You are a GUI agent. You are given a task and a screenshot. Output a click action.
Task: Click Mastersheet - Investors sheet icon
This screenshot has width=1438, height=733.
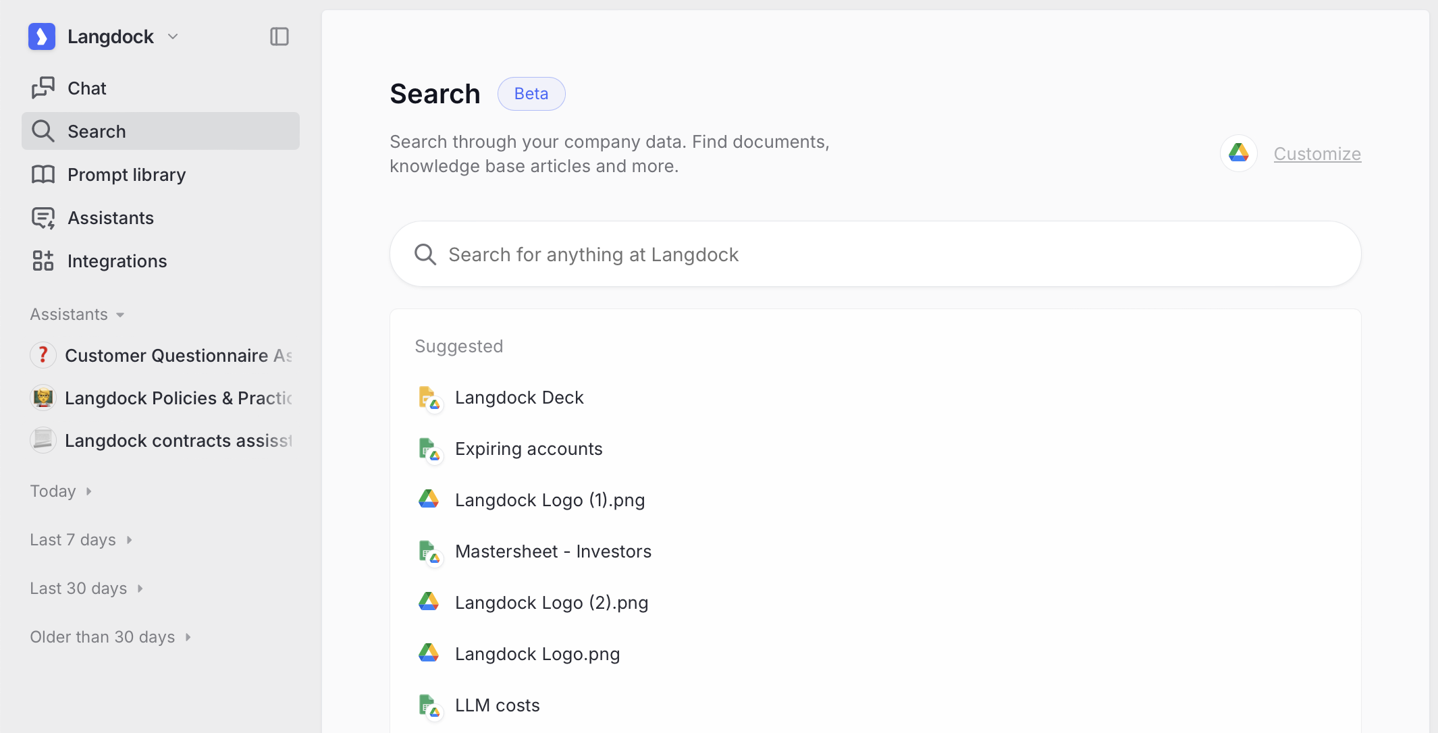[x=428, y=552]
